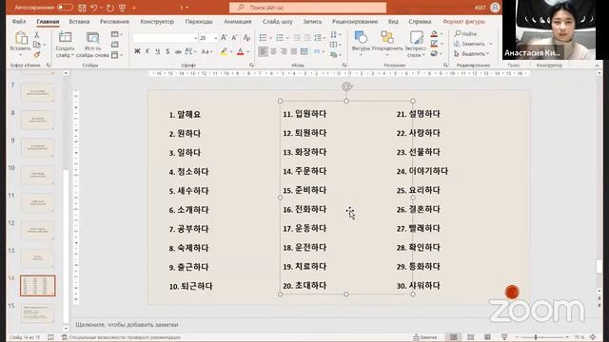Open the Экспресс-стили dropdown
This screenshot has height=342, width=609.
pos(416,44)
